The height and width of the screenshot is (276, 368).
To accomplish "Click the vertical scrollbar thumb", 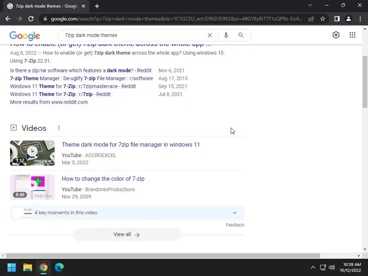I will click(365, 82).
